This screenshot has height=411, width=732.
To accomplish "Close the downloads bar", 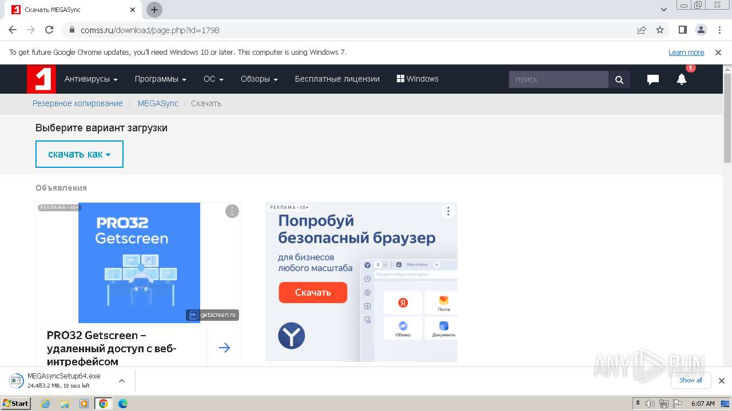I will pos(721,381).
